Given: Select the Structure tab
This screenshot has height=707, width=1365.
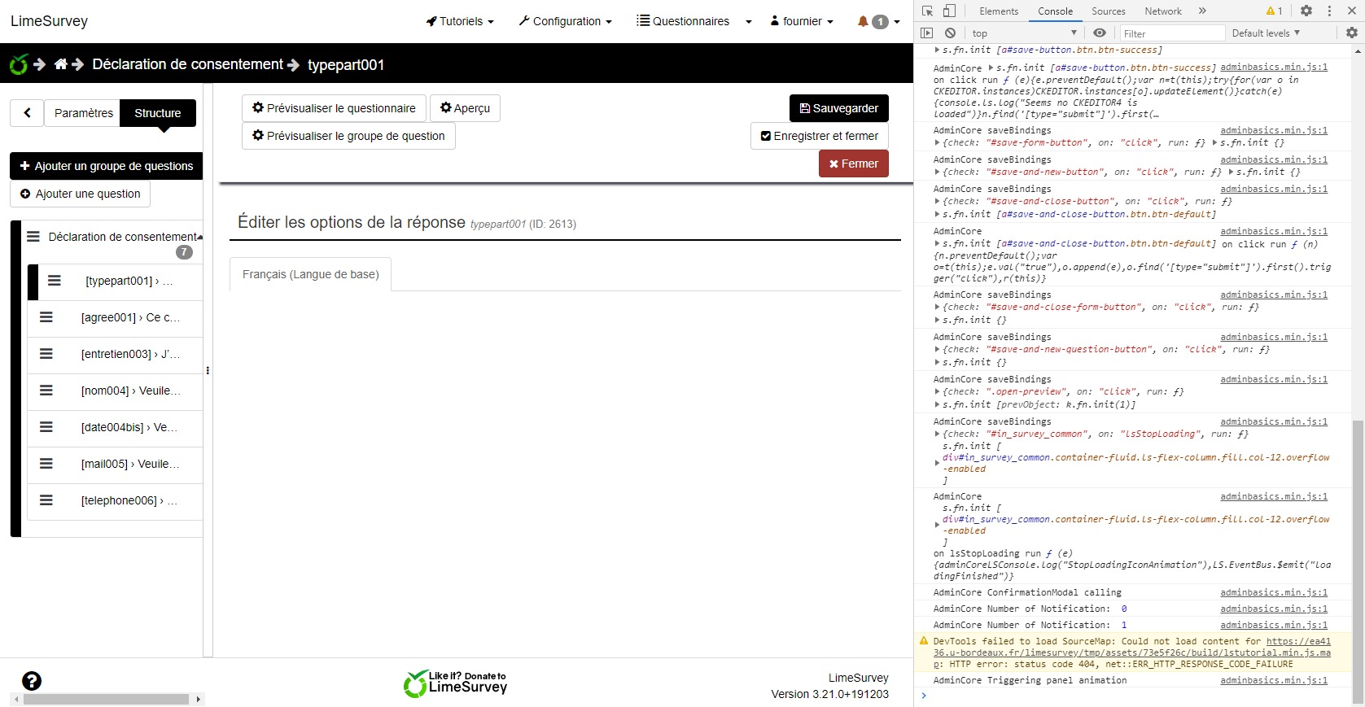Looking at the screenshot, I should click(x=158, y=113).
